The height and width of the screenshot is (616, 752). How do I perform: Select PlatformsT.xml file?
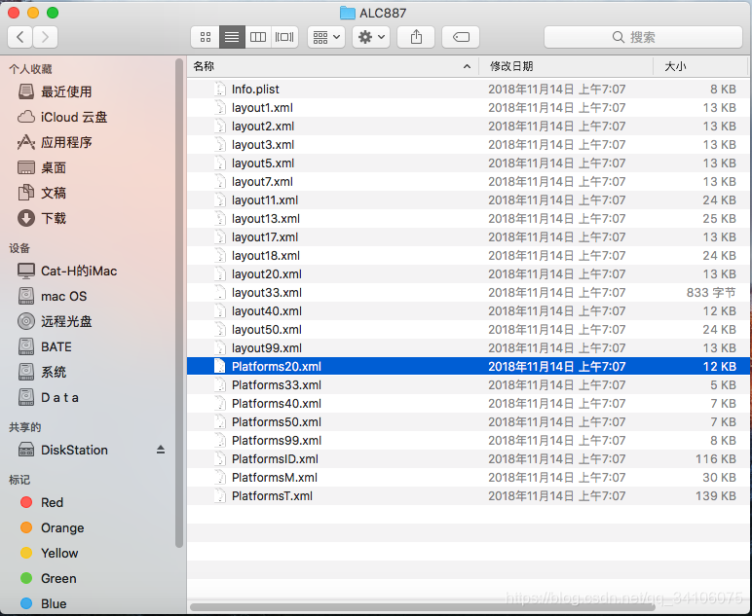(x=468, y=495)
